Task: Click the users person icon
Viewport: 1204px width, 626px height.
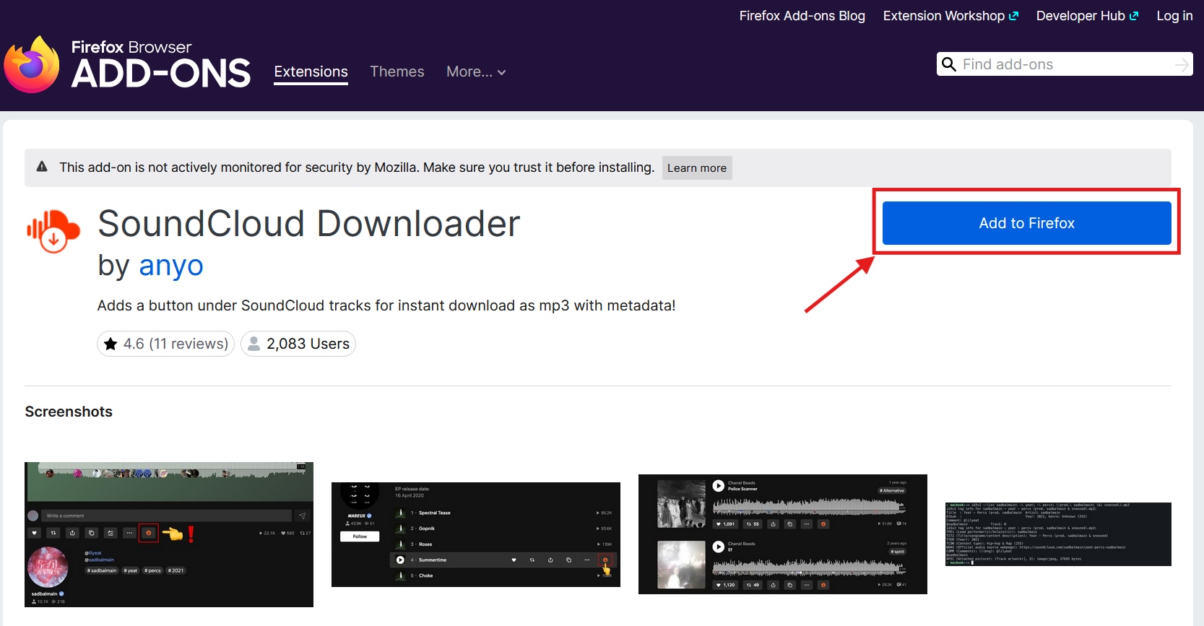Action: coord(254,344)
